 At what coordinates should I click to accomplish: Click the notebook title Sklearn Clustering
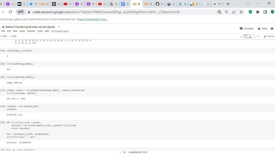click(30, 27)
